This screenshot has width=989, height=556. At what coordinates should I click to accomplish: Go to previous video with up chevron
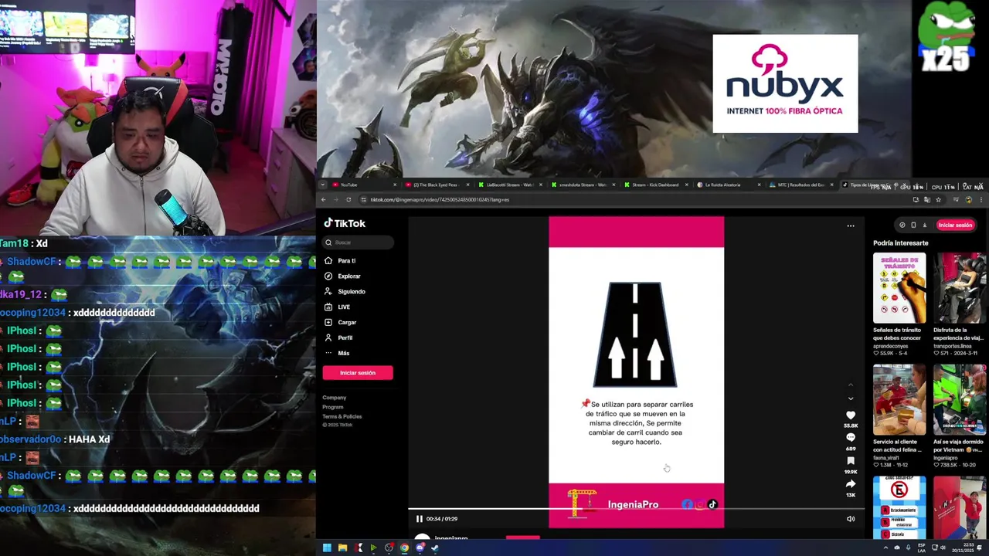851,385
